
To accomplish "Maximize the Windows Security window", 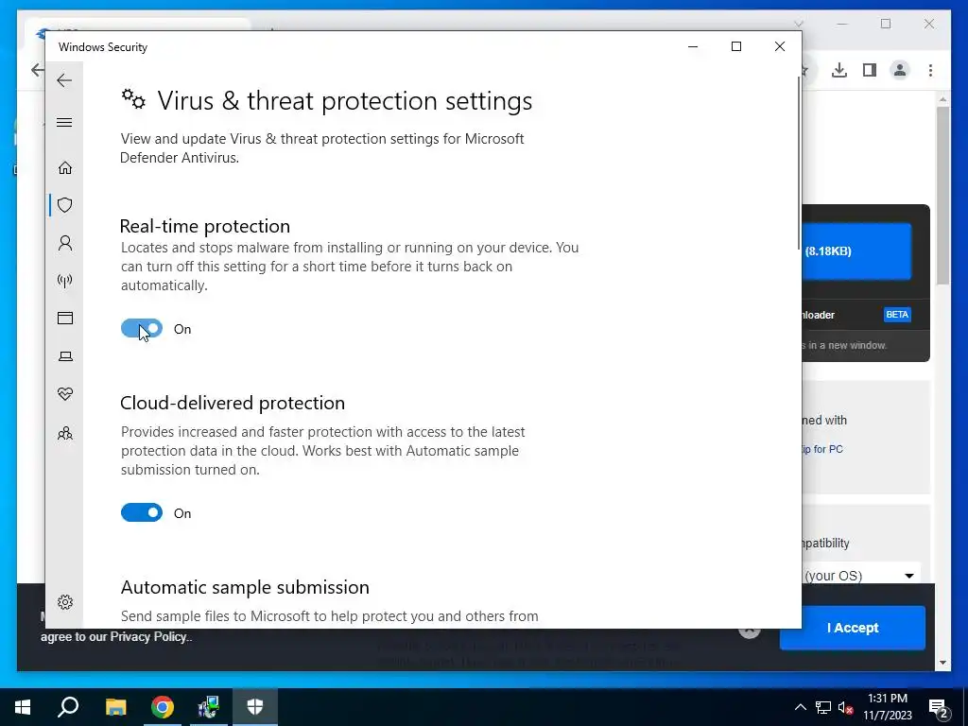I will pos(735,47).
